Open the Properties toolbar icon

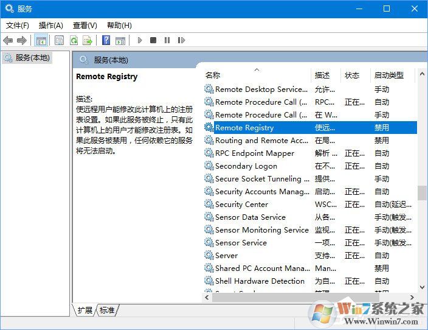[x=59, y=40]
